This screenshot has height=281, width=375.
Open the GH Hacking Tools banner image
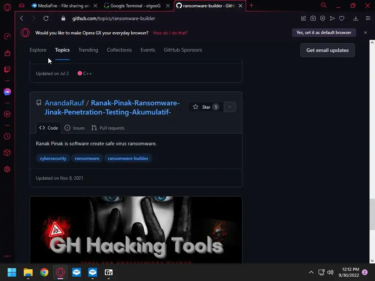click(136, 230)
